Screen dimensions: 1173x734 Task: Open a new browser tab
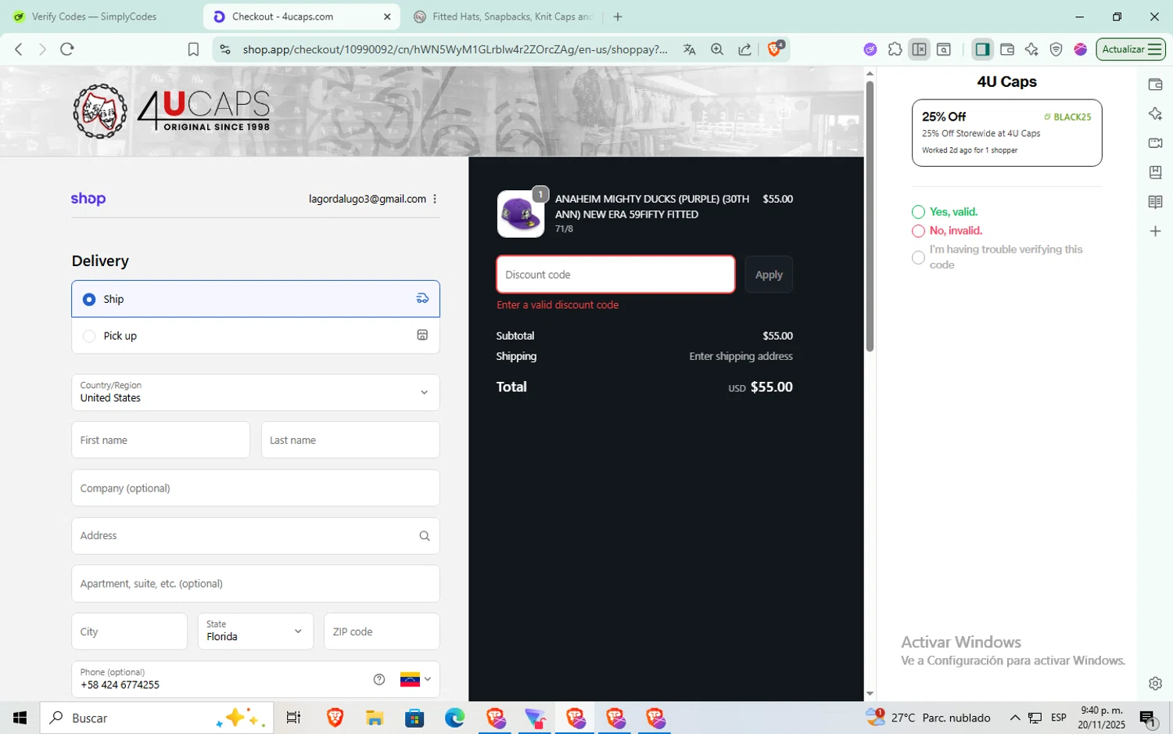pyautogui.click(x=618, y=16)
